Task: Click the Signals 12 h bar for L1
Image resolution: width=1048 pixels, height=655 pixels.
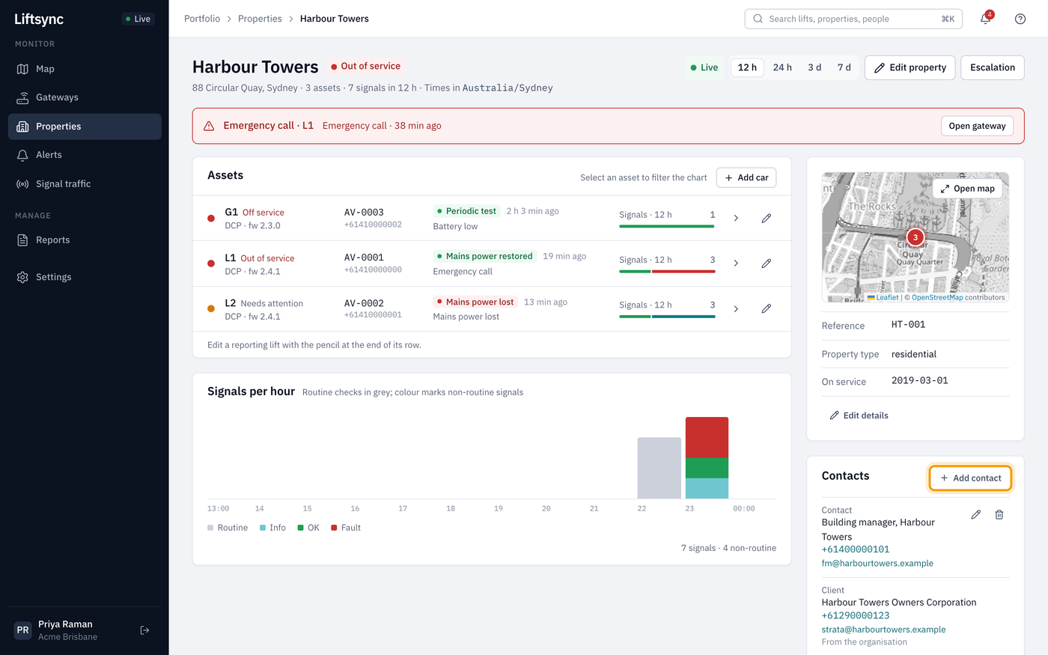Action: point(667,271)
